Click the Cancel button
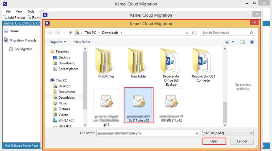 click(242, 141)
